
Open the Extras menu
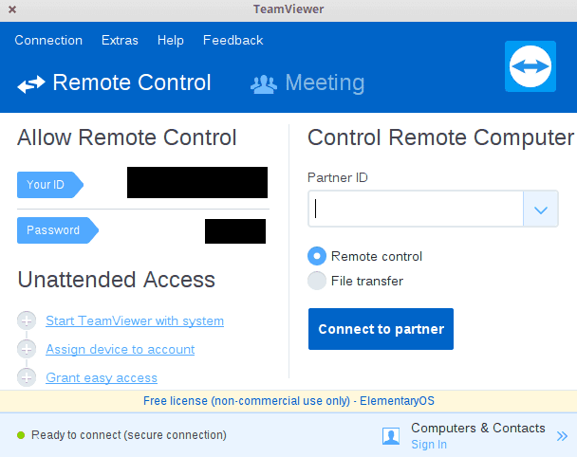(x=120, y=40)
